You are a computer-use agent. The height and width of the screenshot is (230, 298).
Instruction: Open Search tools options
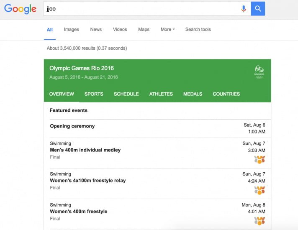tap(198, 29)
